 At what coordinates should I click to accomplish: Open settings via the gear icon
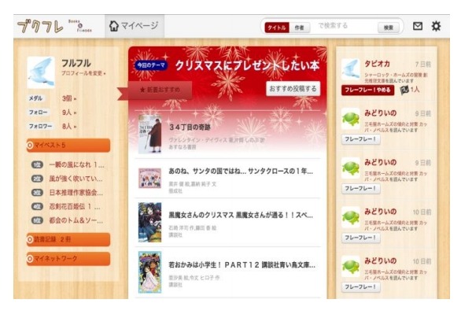[x=436, y=26]
